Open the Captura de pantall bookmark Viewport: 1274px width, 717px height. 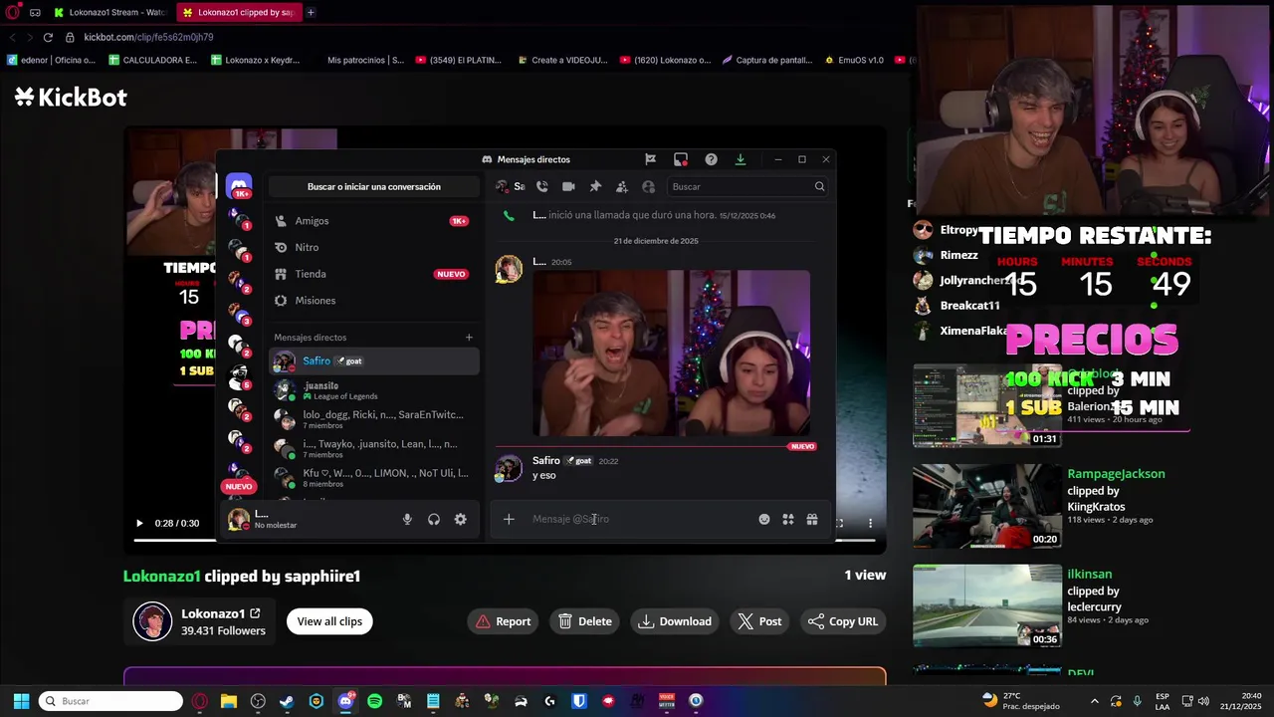tap(767, 60)
